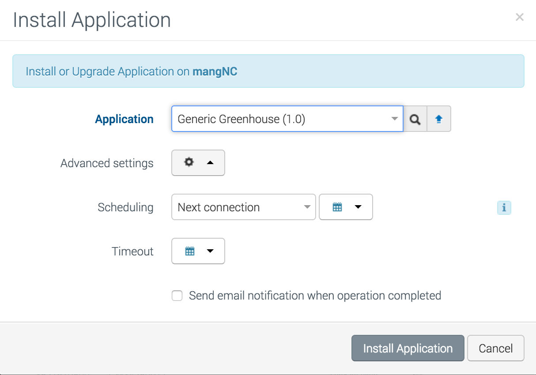536x375 pixels.
Task: Expand the Timeout date picker caret
Action: point(210,251)
